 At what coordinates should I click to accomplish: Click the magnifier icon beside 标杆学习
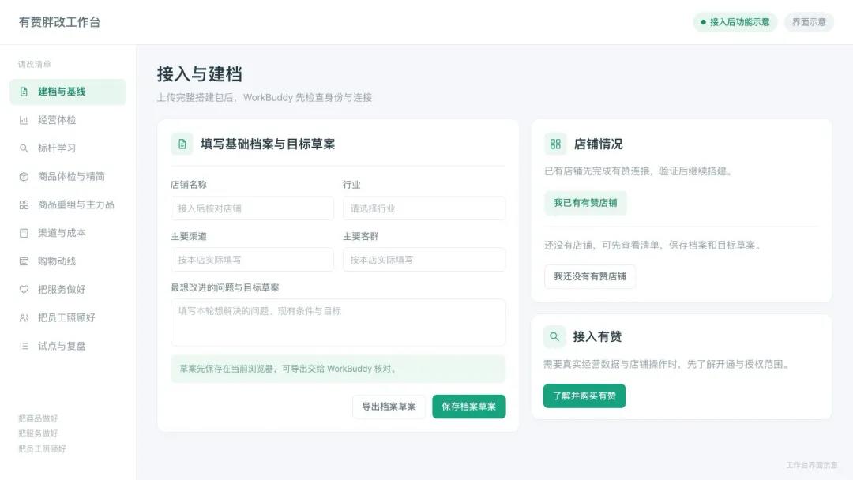pos(24,148)
